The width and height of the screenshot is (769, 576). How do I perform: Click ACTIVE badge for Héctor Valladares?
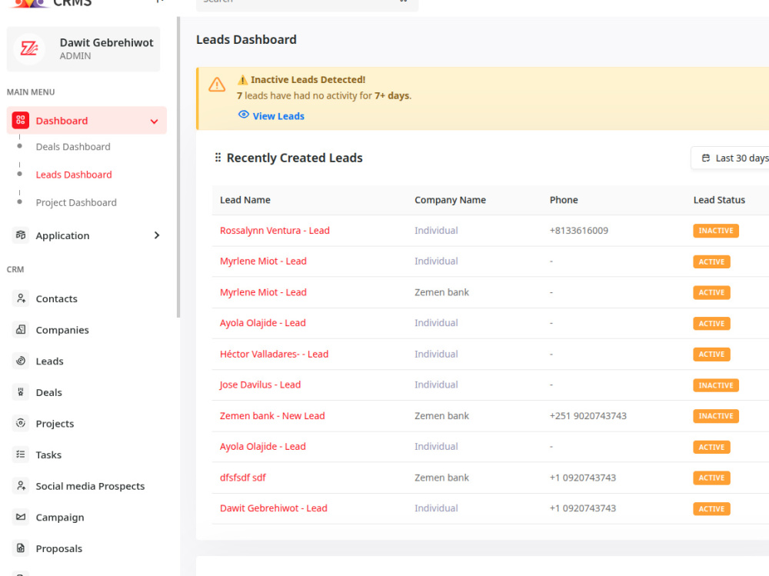click(x=711, y=355)
